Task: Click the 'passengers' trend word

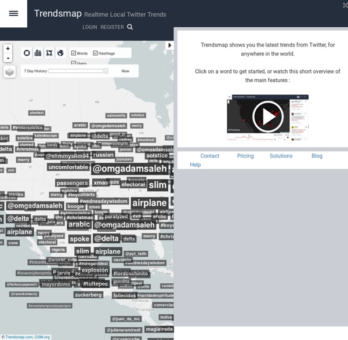Action: click(x=72, y=183)
